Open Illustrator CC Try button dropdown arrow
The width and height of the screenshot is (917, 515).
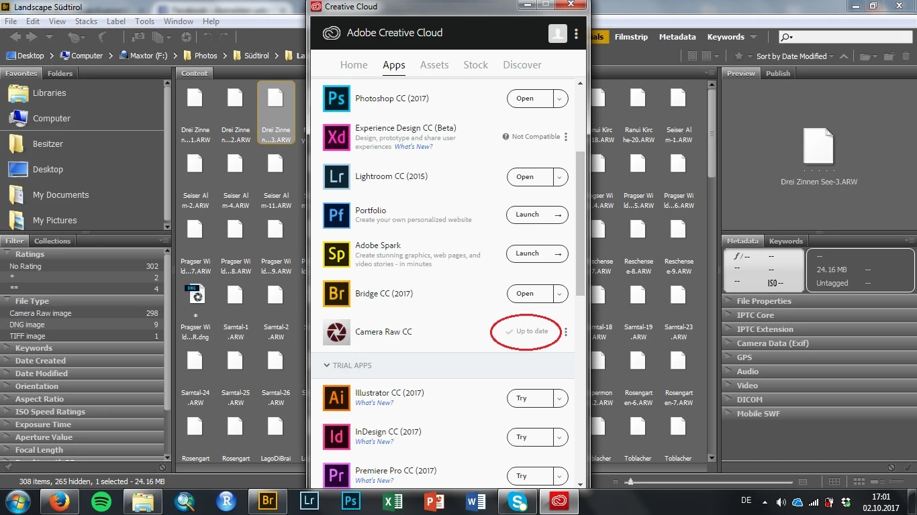click(560, 398)
